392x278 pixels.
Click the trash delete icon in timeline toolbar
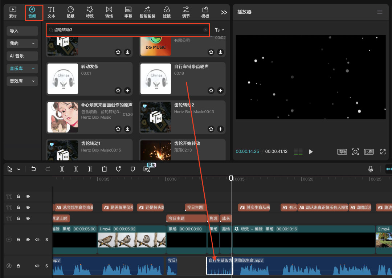point(105,169)
